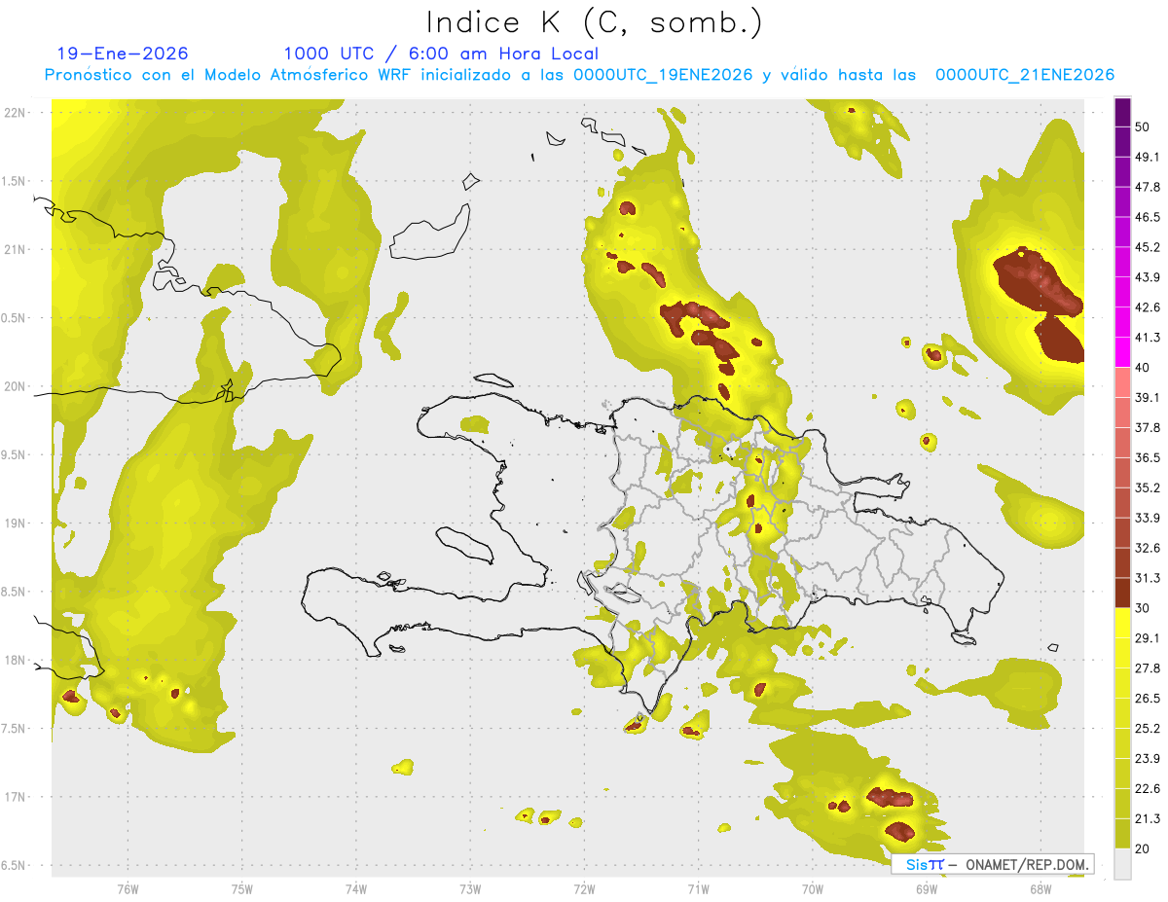Click the '39.1' color scale value
This screenshot has width=1168, height=902.
click(x=1149, y=398)
